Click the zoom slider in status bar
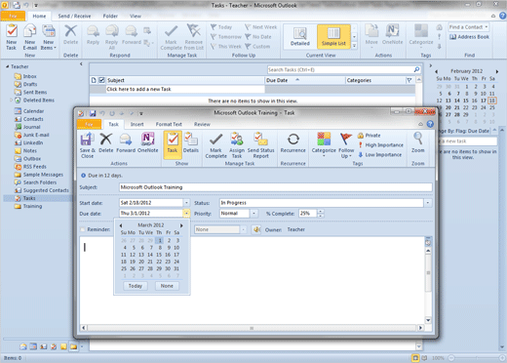Screen dimensions: 507x363 pyautogui.click(x=476, y=358)
